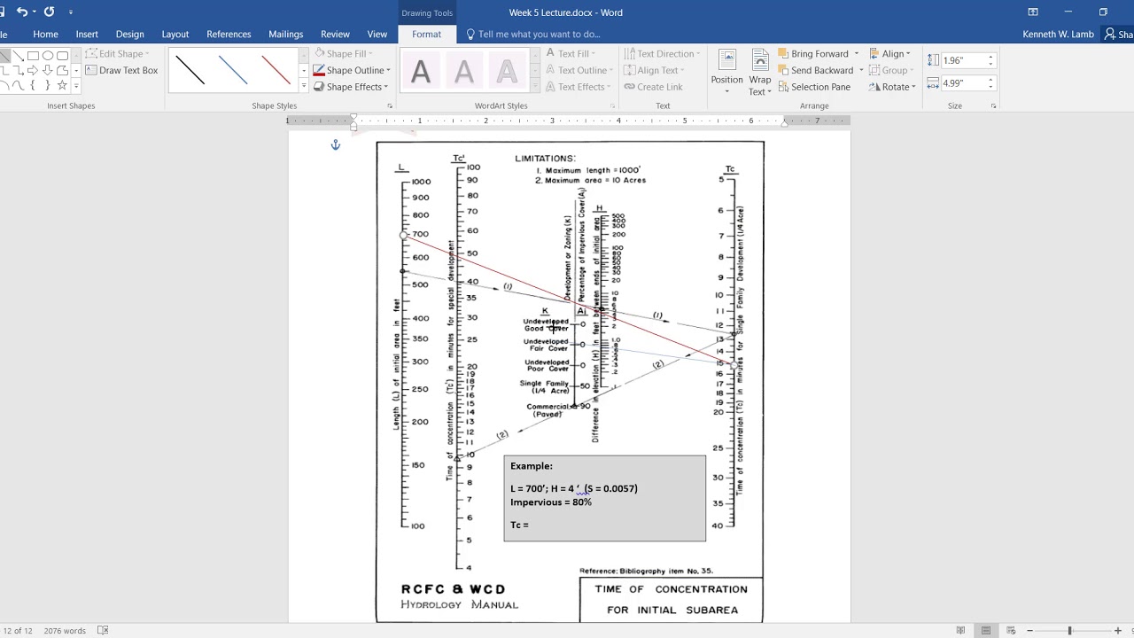The width and height of the screenshot is (1134, 638).
Task: Apply the blue line shape style
Action: (x=233, y=70)
